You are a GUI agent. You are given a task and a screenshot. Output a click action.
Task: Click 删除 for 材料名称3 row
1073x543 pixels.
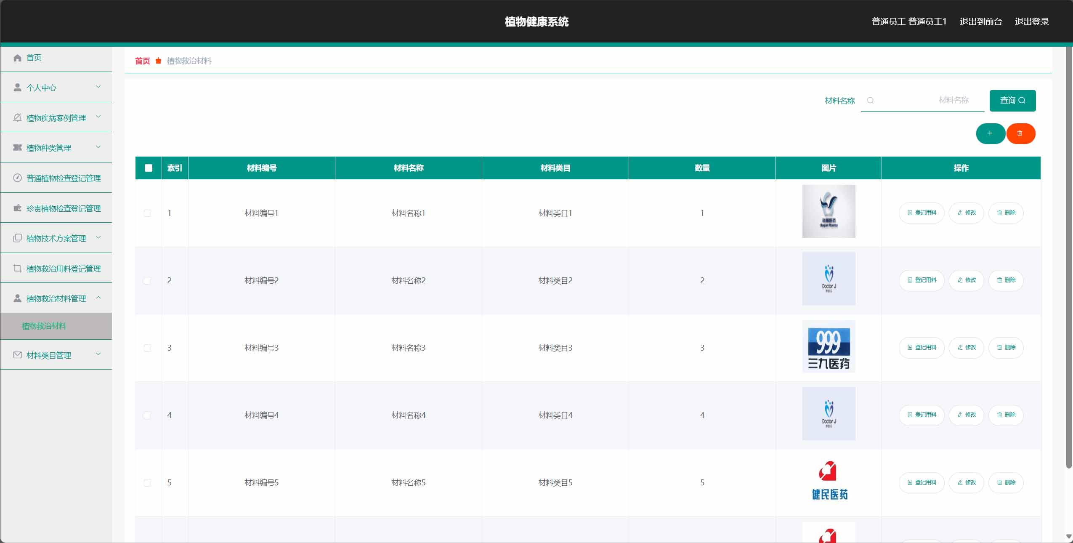[1006, 348]
